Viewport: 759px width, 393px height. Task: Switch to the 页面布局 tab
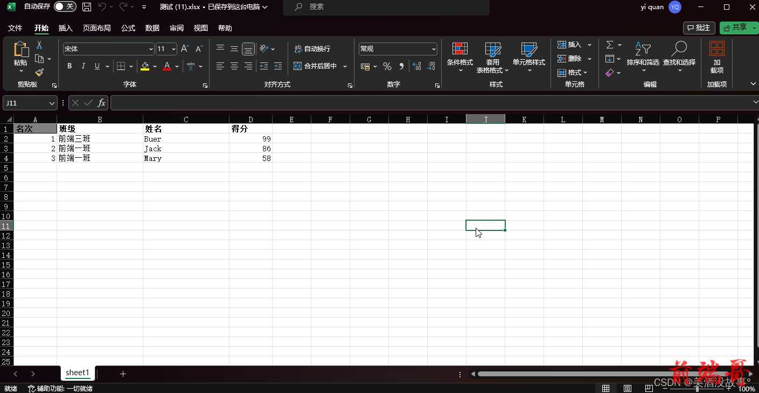click(97, 28)
